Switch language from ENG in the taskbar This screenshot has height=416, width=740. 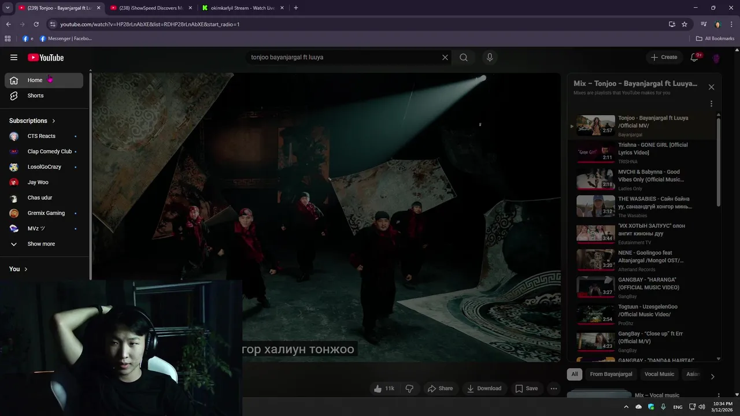pos(678,407)
